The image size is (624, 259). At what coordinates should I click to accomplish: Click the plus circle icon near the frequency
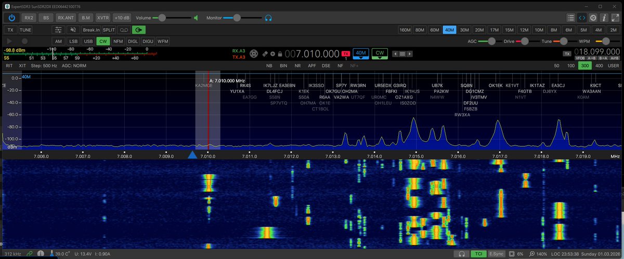[x=272, y=53]
